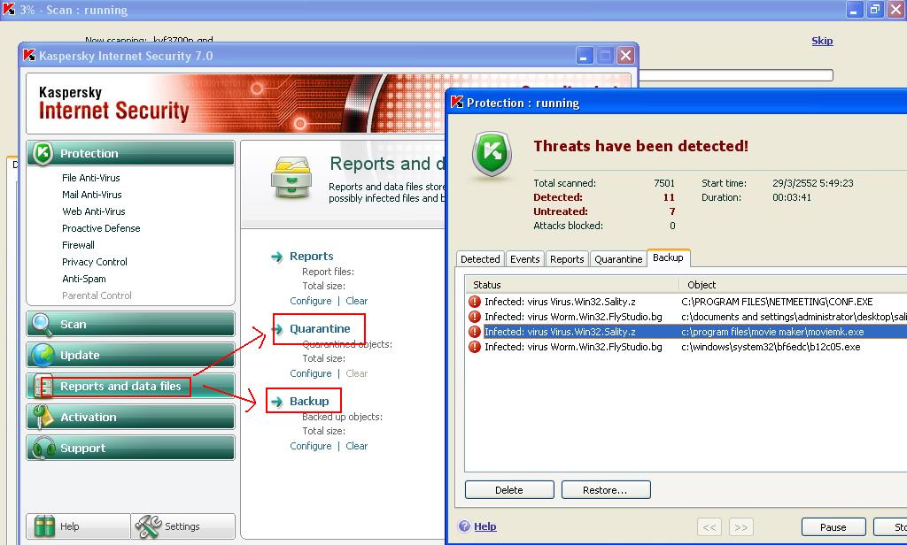The image size is (907, 545).
Task: Click the Support headset icon
Action: coord(43,448)
